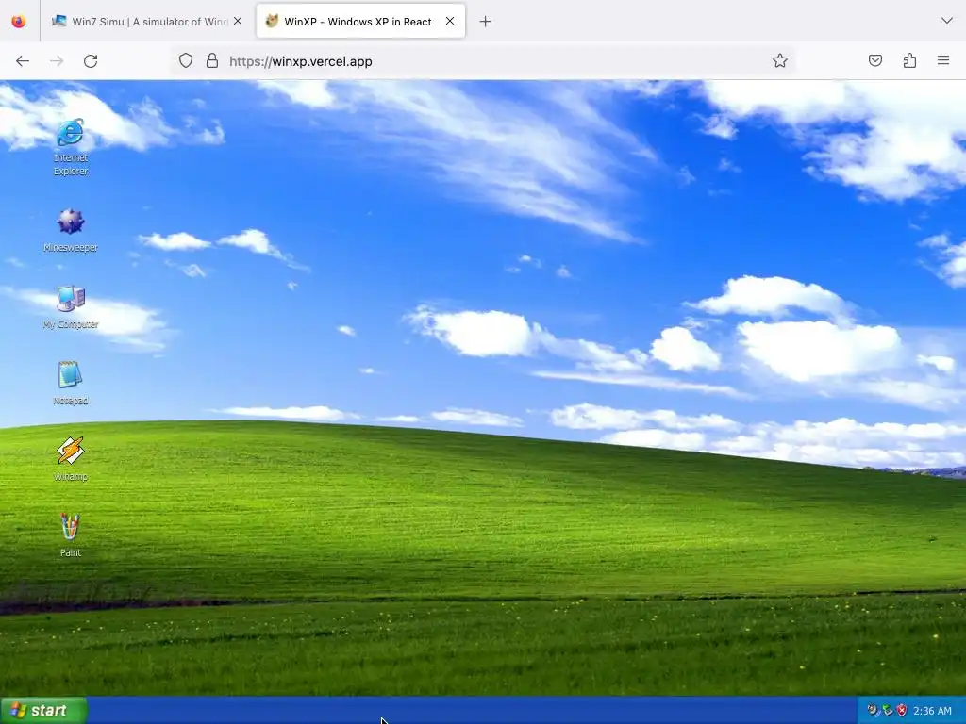Click the red security shield tray icon
The height and width of the screenshot is (724, 966).
pyautogui.click(x=902, y=711)
